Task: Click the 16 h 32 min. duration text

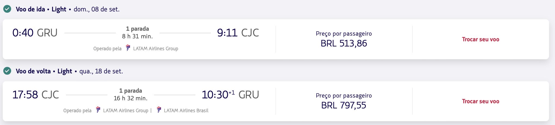Action: coord(131,98)
